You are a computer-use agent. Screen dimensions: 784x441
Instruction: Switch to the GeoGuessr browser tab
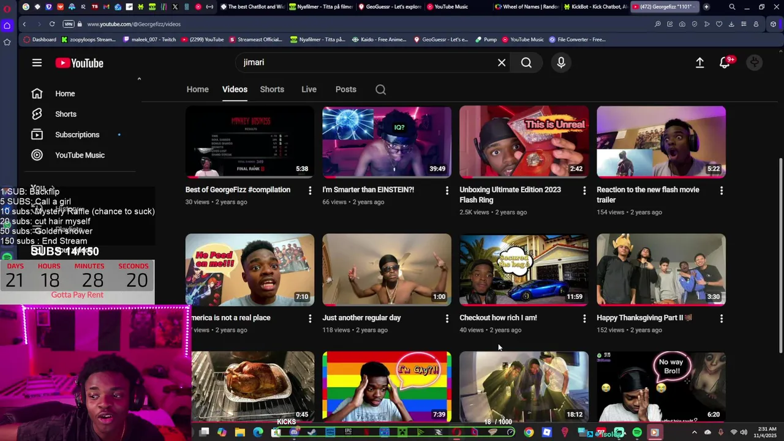pyautogui.click(x=390, y=7)
